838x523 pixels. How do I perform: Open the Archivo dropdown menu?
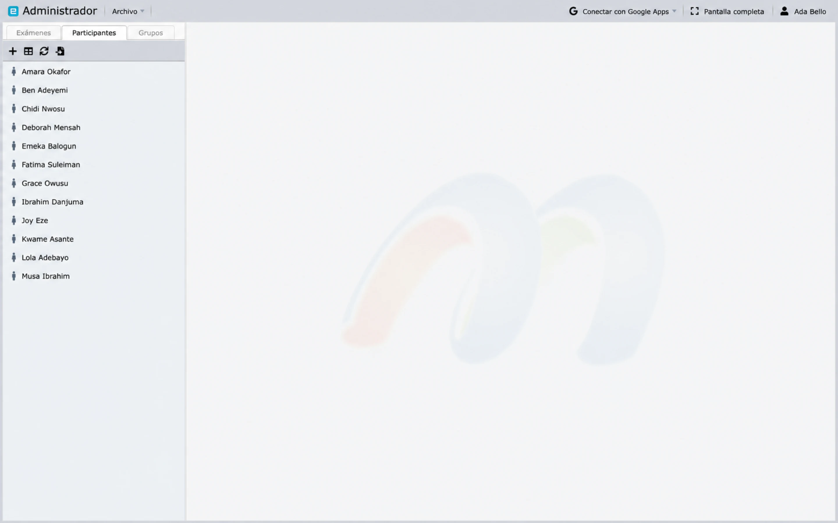coord(128,11)
